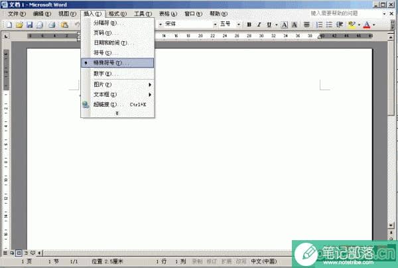Click the New blank document icon
Viewport: 398px width, 268px height.
9,25
